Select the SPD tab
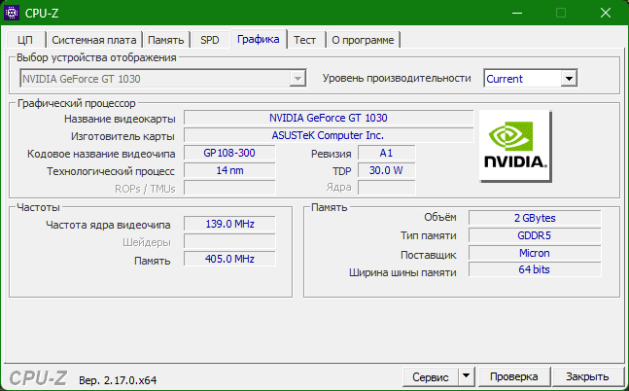Viewport: 629px width, 391px height. (x=210, y=40)
